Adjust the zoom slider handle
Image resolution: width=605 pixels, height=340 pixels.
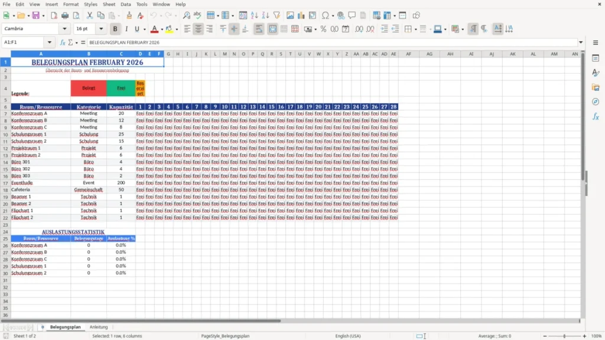point(564,336)
